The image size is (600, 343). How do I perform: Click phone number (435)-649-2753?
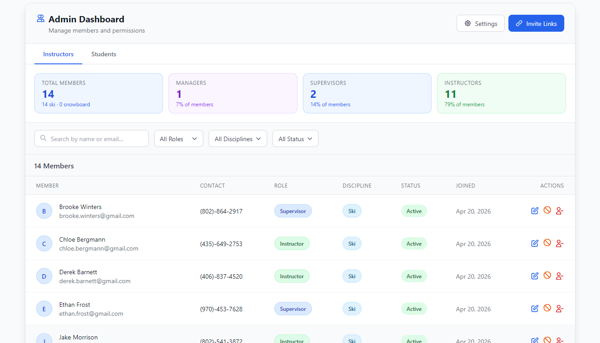(221, 243)
